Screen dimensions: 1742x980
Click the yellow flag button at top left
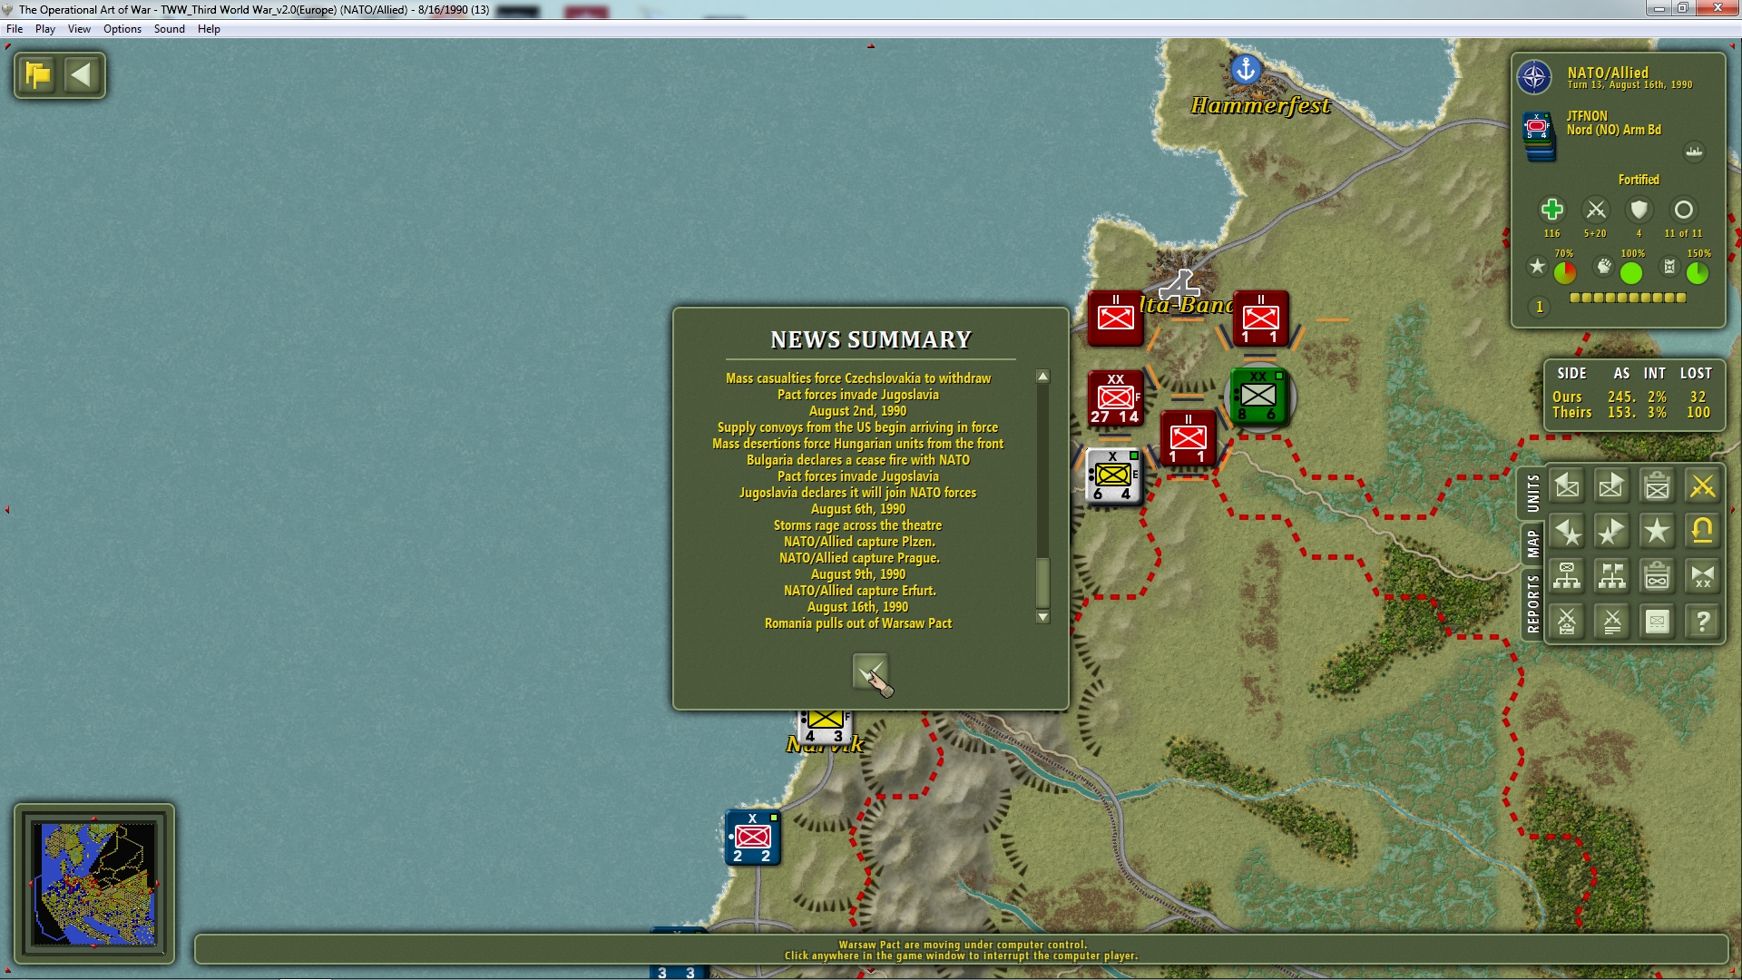pos(38,75)
